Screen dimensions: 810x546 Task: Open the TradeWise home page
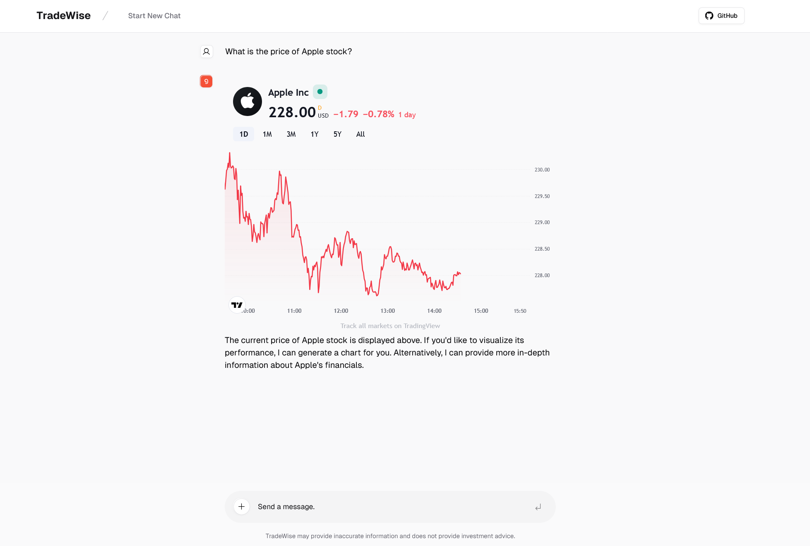tap(63, 15)
